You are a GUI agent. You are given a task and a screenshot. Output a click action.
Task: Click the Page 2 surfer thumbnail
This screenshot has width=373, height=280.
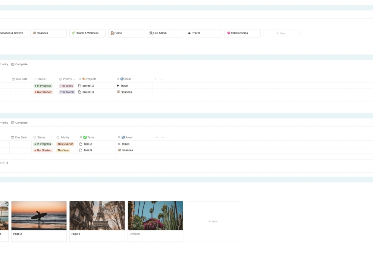(x=39, y=215)
